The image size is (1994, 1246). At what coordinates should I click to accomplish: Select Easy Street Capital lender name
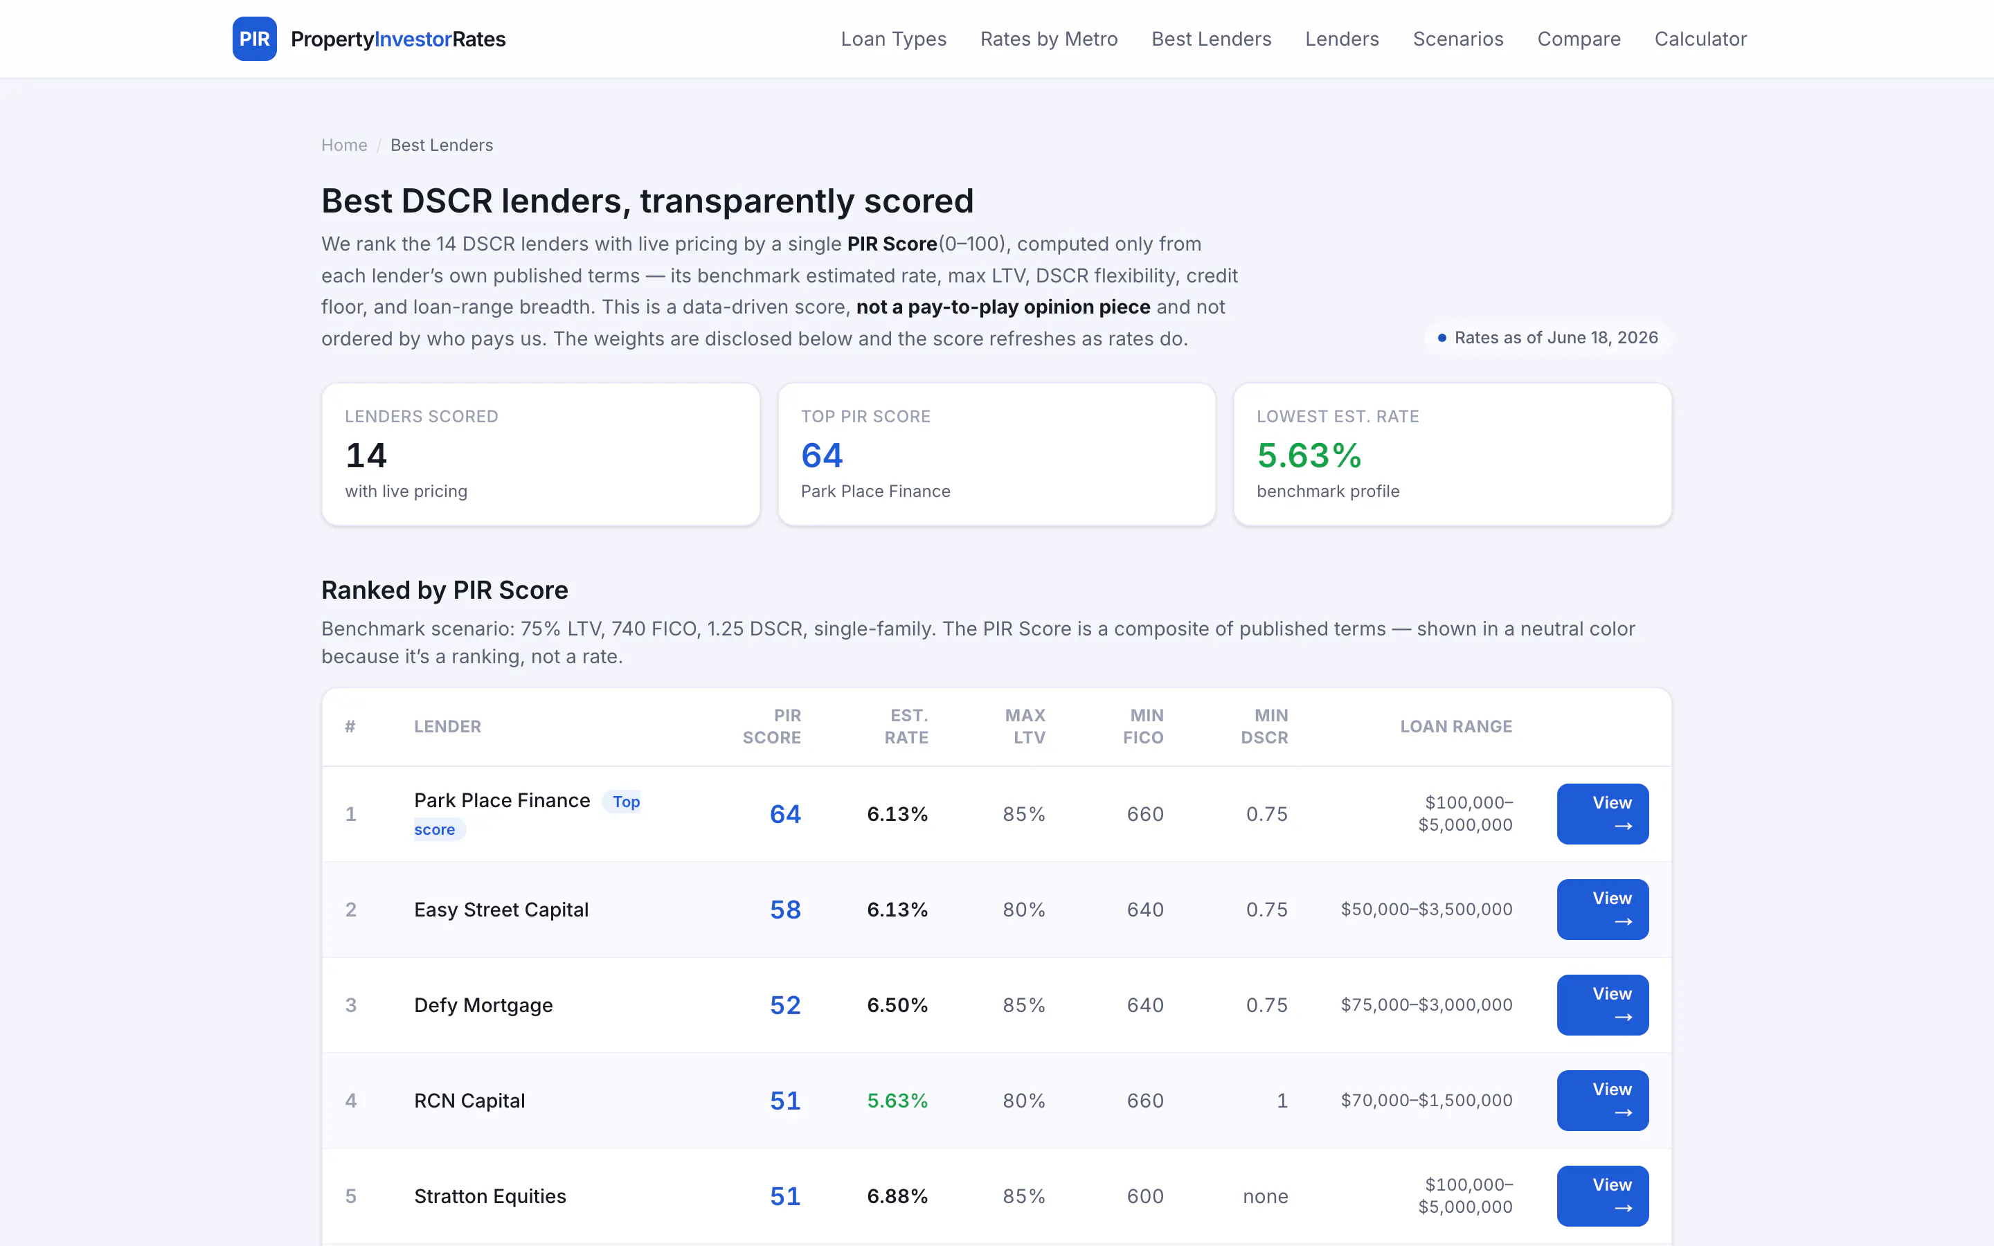[501, 910]
